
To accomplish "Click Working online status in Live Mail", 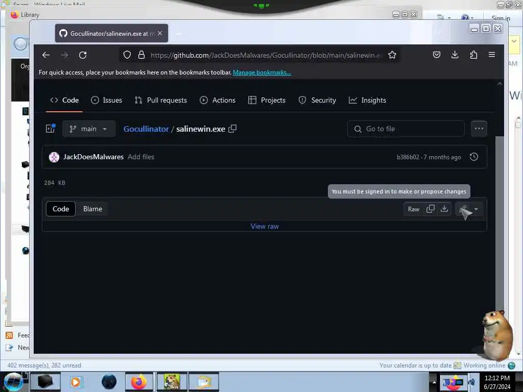I will (x=484, y=365).
